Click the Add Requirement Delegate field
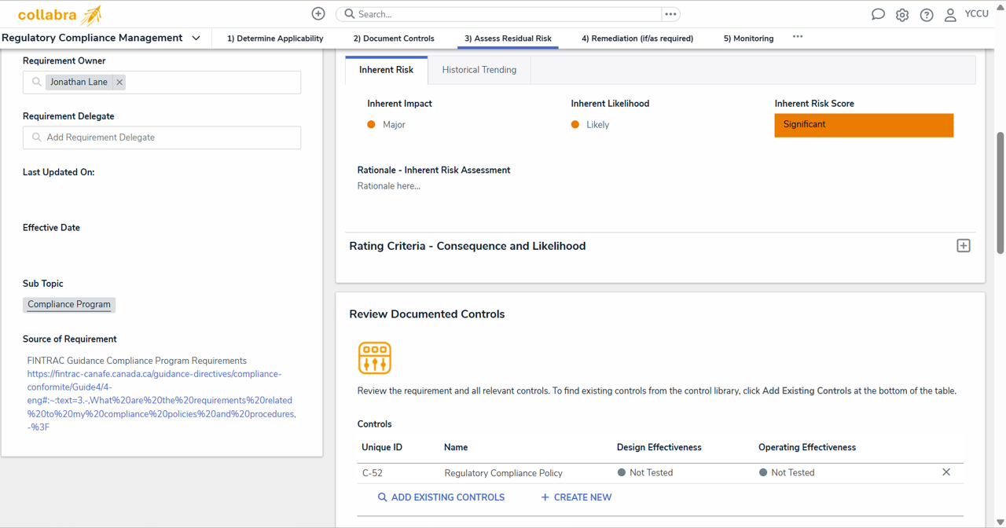Image resolution: width=1006 pixels, height=528 pixels. coord(162,137)
